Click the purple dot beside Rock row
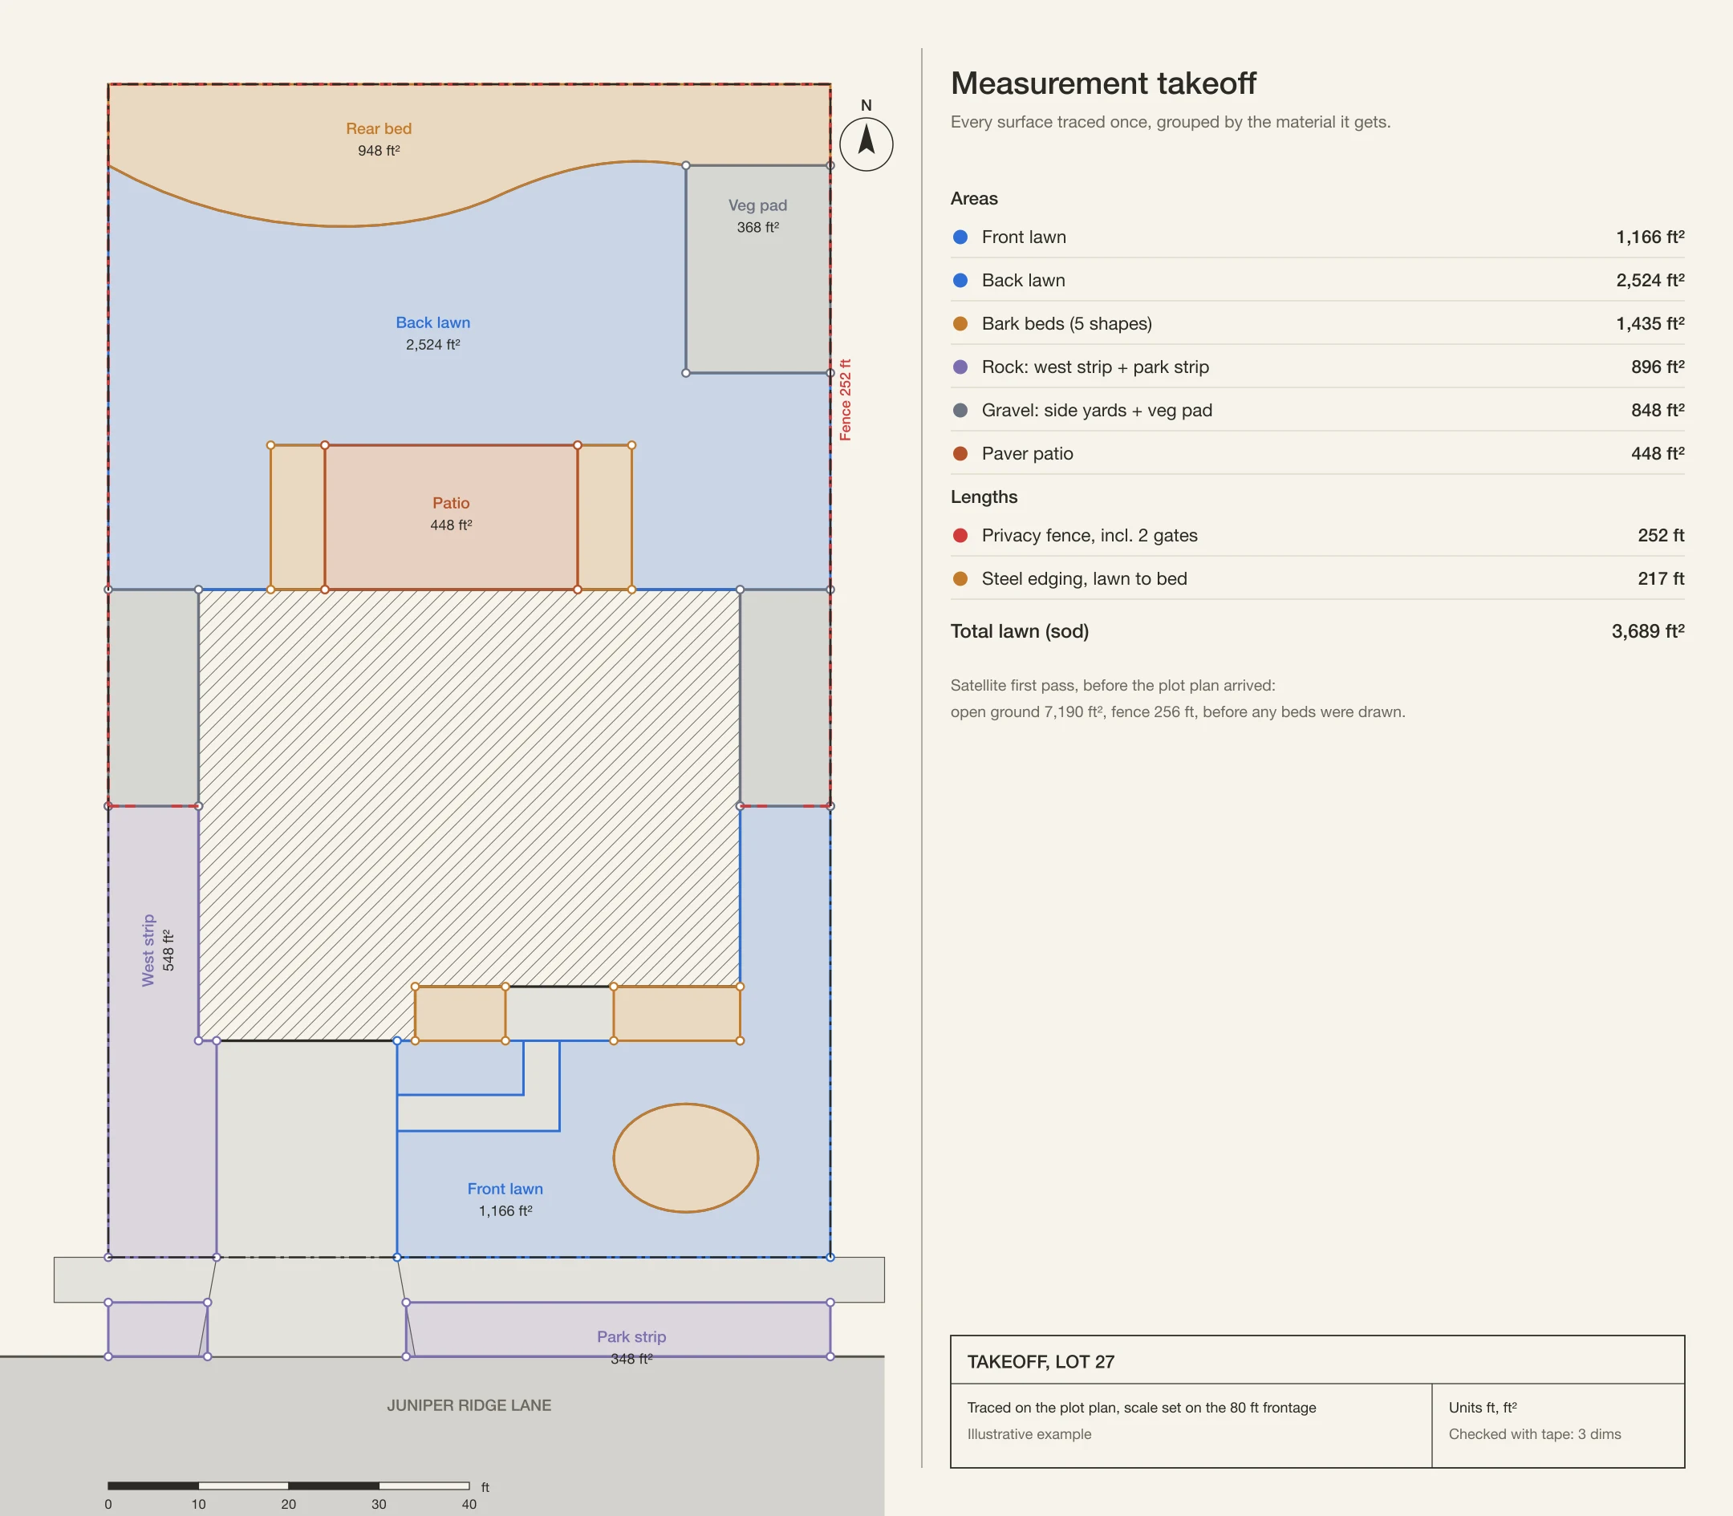 (960, 367)
